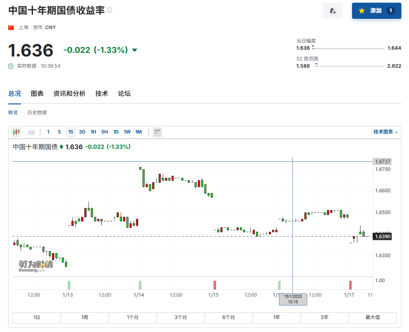Open the news layout icon in chart toolbar
Screen dimensions: 409x332
click(x=157, y=132)
